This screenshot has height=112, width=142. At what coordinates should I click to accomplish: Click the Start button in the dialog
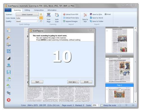pyautogui.click(x=37, y=82)
